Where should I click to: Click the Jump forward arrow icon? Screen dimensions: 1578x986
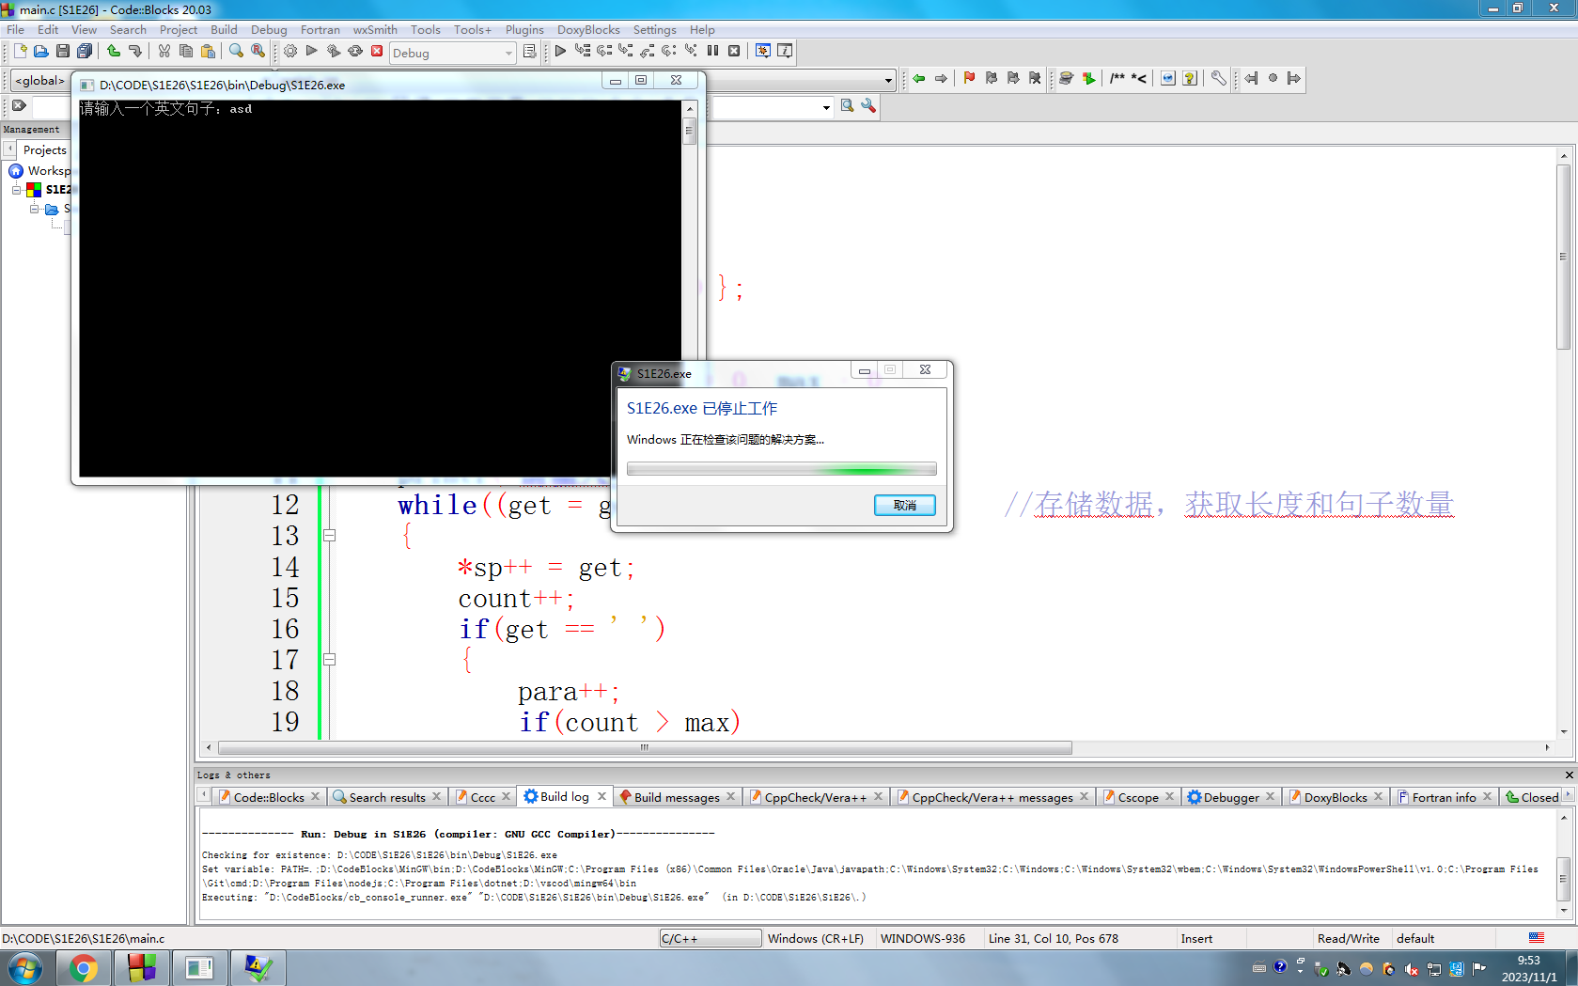[941, 78]
